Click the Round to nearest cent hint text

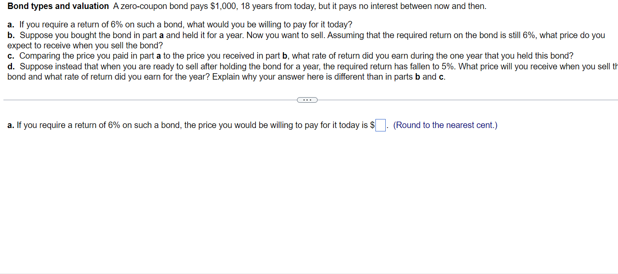click(x=444, y=125)
